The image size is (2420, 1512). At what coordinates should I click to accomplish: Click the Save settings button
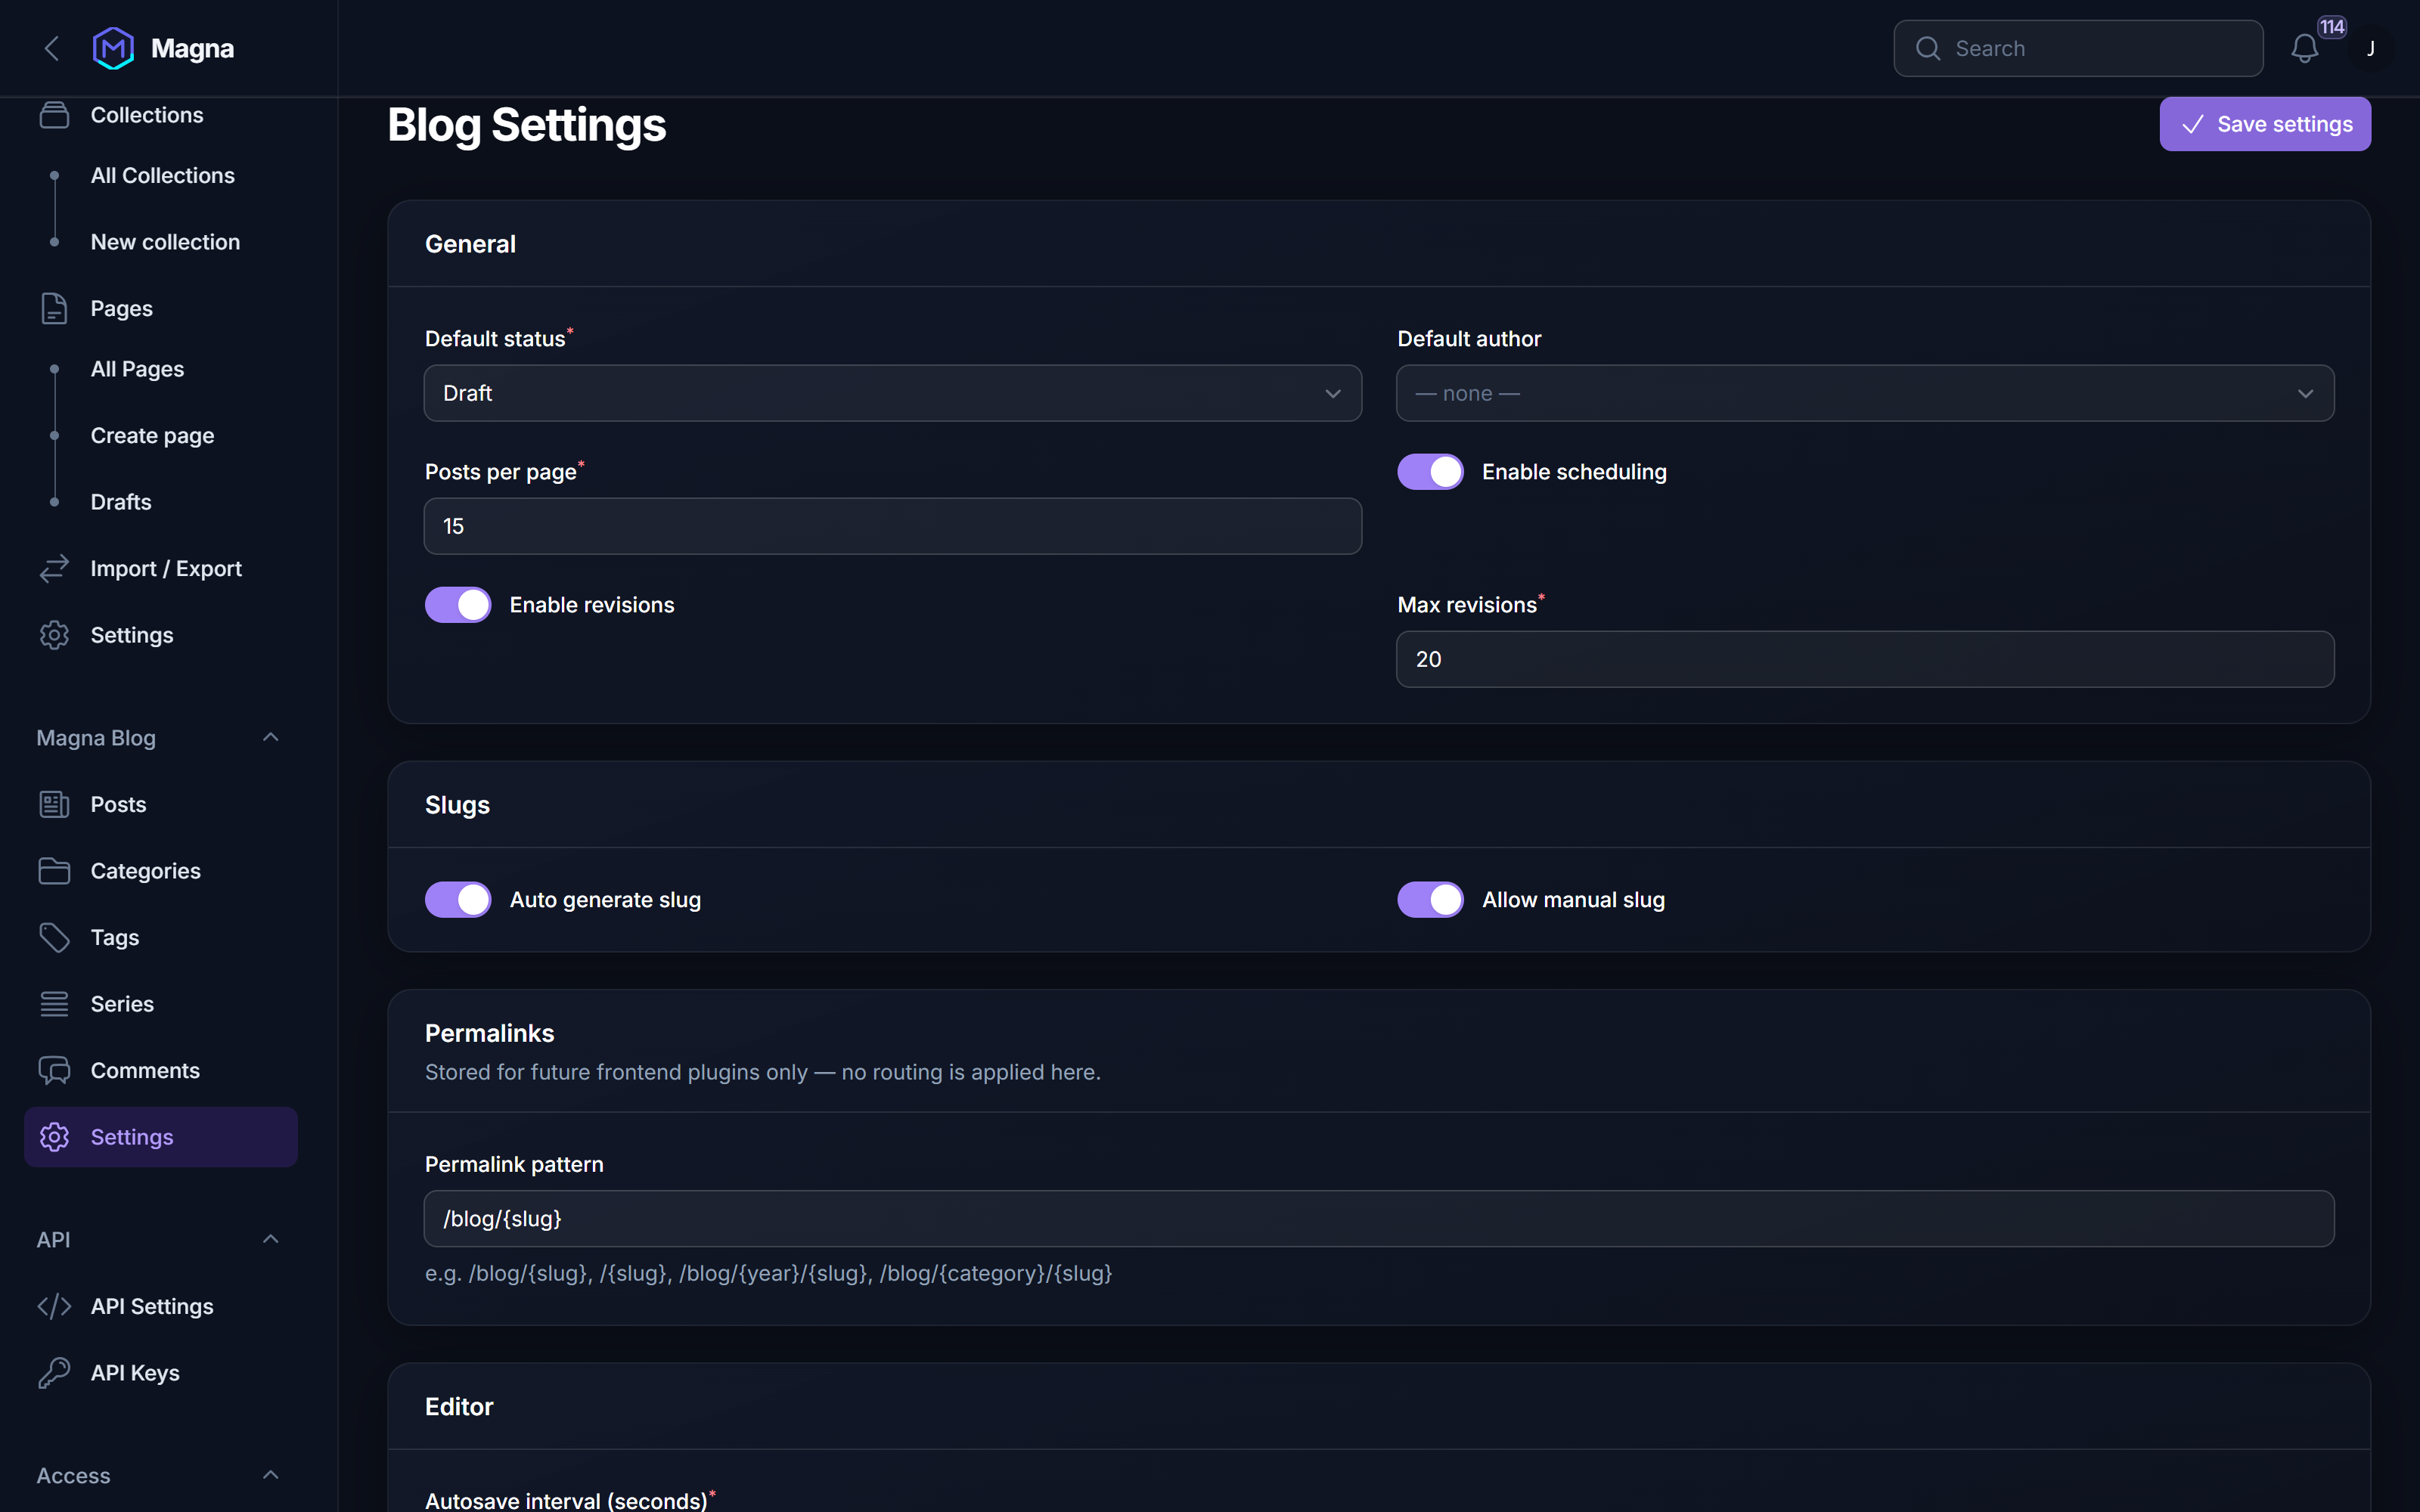click(x=2265, y=124)
